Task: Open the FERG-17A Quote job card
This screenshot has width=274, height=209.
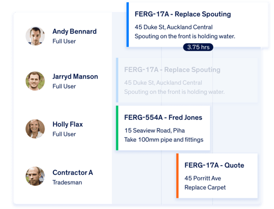Action: (x=217, y=176)
